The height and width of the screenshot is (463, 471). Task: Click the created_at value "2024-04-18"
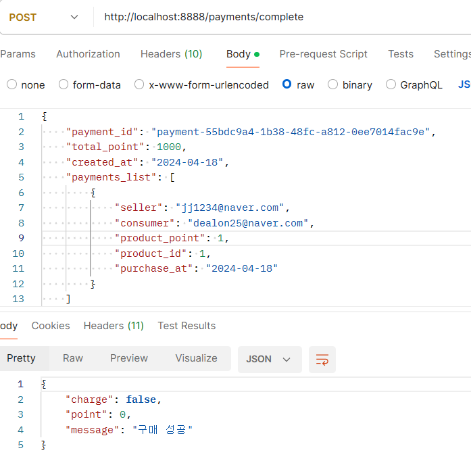[x=187, y=162]
